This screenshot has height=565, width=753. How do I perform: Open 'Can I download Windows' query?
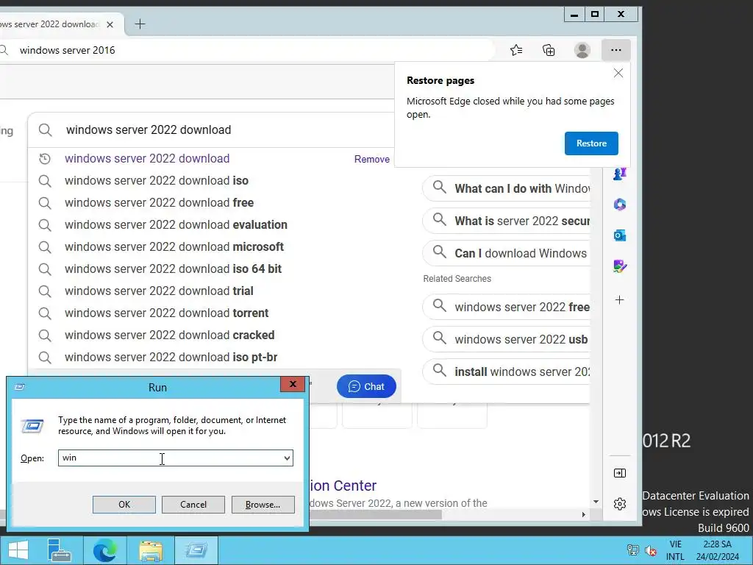(x=507, y=253)
